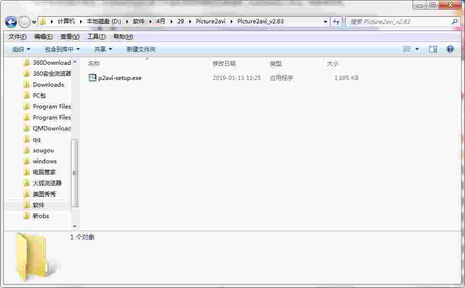The width and height of the screenshot is (465, 288).
Task: Select the 360Download folder in the sidebar
Action: pos(52,62)
